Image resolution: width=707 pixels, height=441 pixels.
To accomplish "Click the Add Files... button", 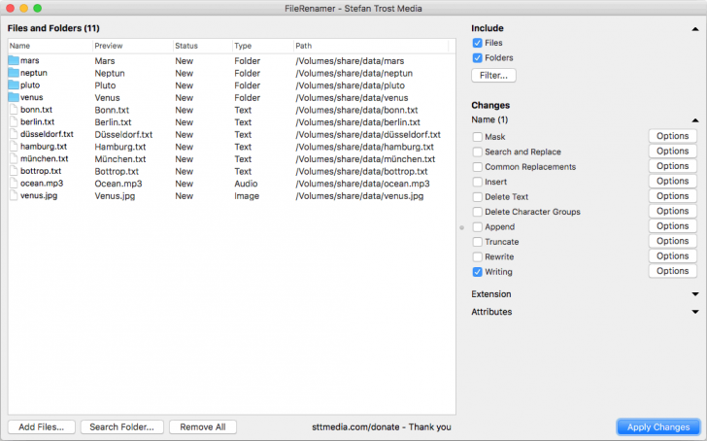I will coord(41,427).
